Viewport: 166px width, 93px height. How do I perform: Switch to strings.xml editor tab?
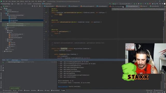tap(144, 6)
